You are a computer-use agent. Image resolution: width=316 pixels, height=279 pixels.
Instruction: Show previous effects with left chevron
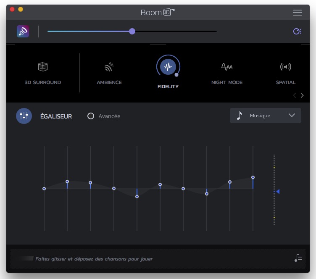(295, 95)
